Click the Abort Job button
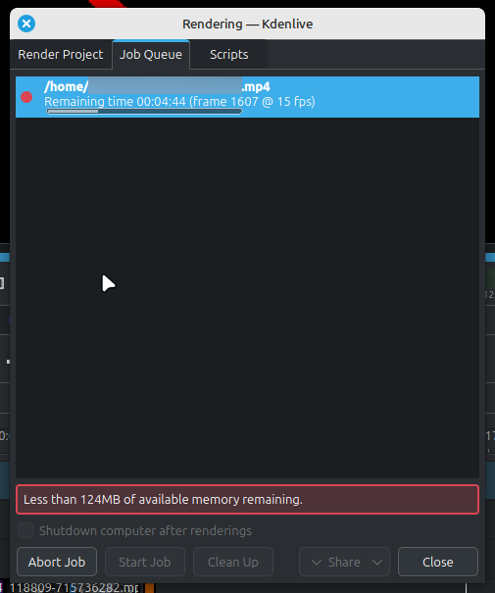Screen dimensions: 495x593 (57, 562)
